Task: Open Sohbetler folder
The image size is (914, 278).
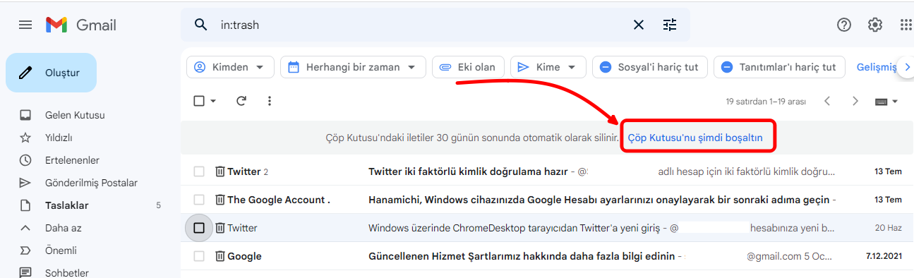Action: tap(66, 272)
